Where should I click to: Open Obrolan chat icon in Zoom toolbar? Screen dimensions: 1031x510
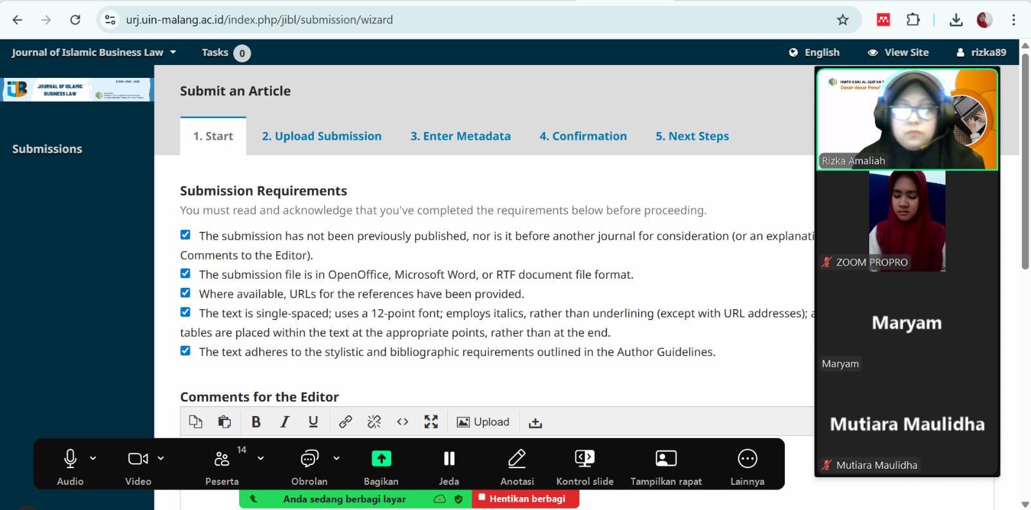309,459
